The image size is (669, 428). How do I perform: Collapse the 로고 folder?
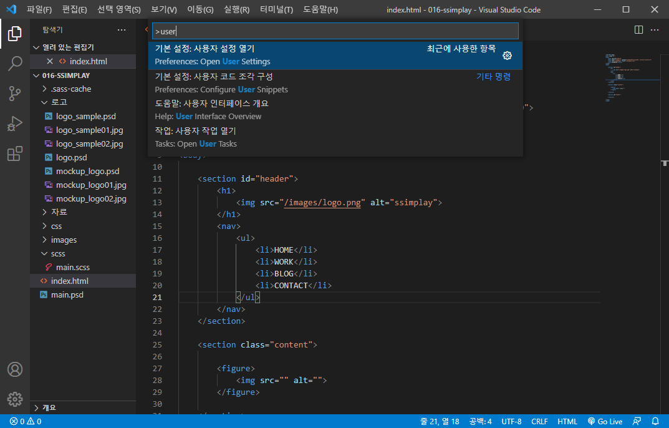pos(83,102)
